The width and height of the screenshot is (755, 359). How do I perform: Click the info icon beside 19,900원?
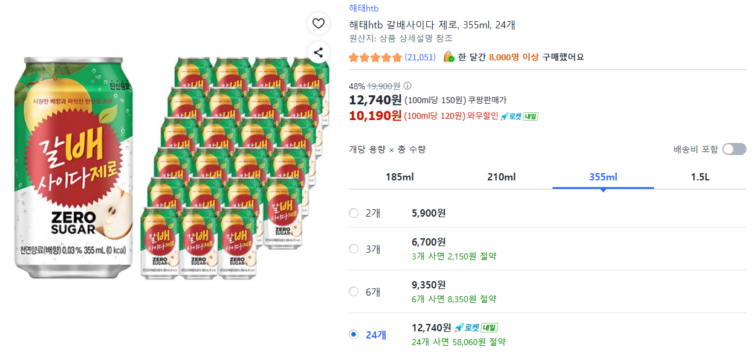click(x=407, y=86)
